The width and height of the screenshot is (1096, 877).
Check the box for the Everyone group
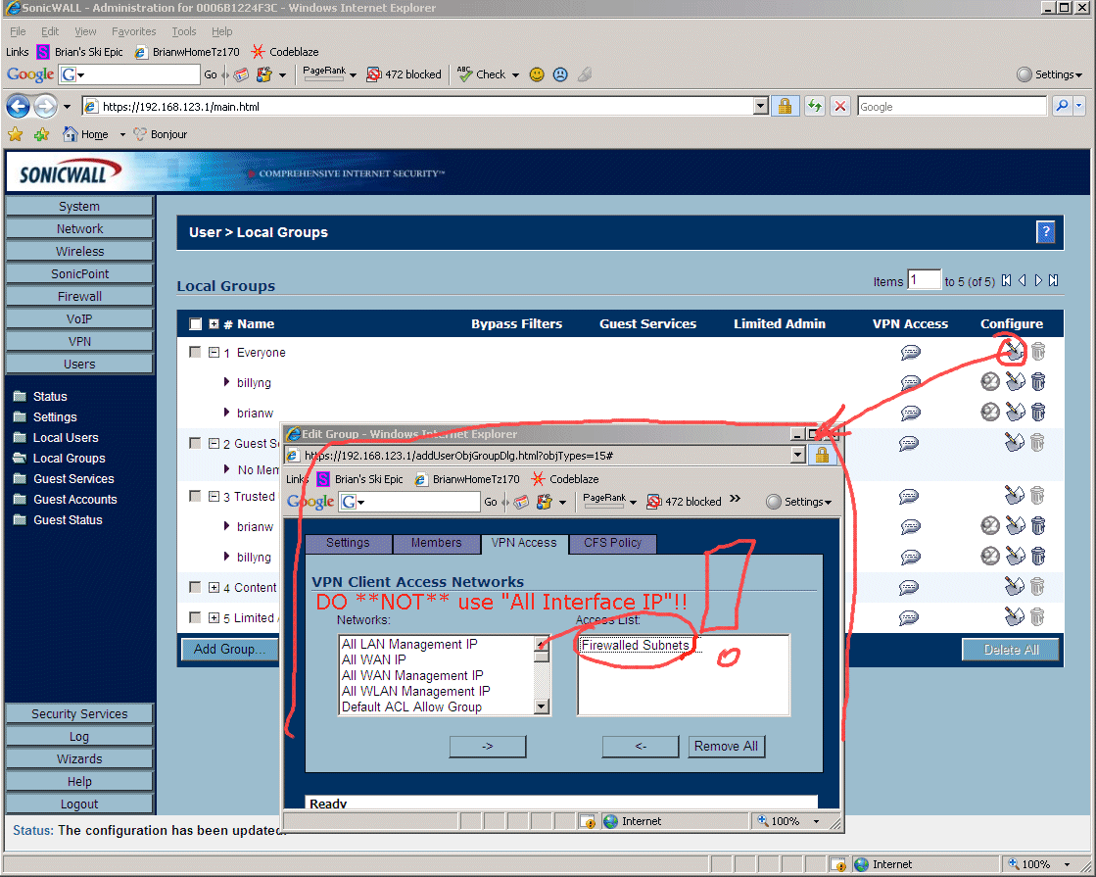coord(195,352)
